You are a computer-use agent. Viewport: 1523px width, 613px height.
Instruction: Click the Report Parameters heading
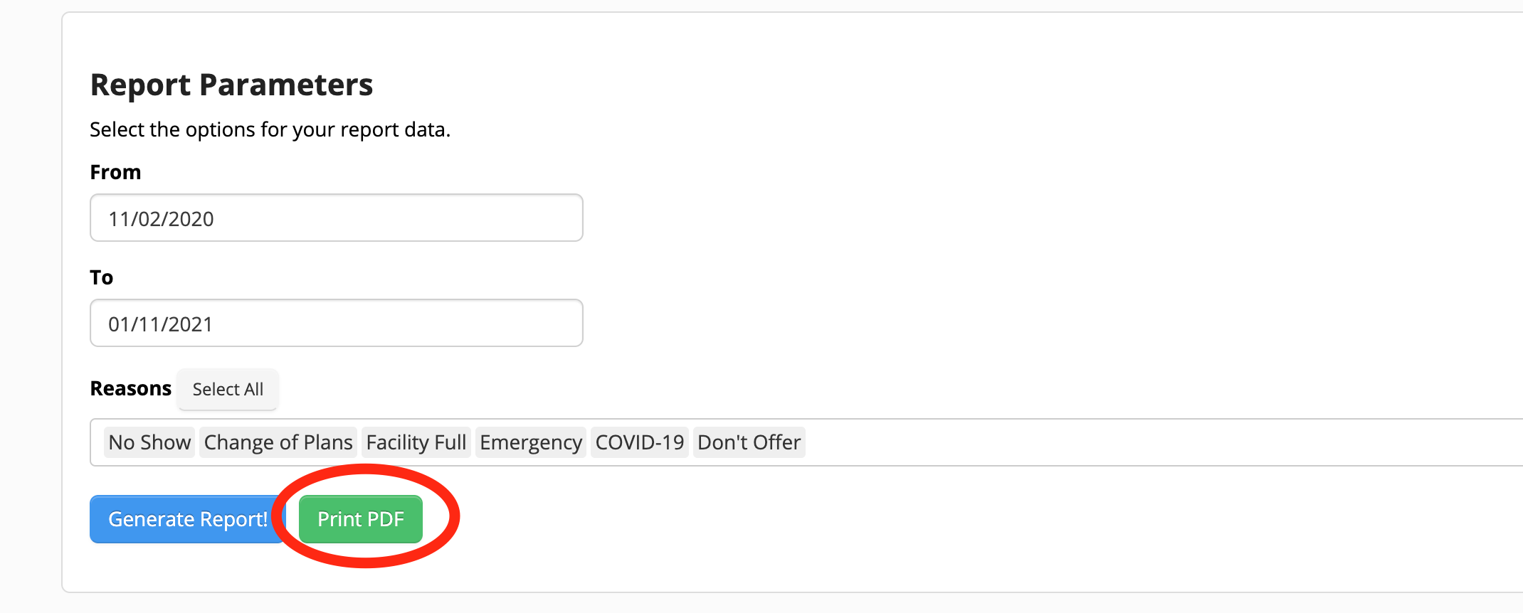(231, 85)
